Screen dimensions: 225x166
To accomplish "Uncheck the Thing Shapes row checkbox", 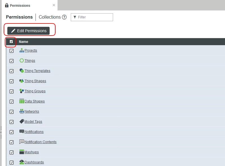I will pos(12,81).
